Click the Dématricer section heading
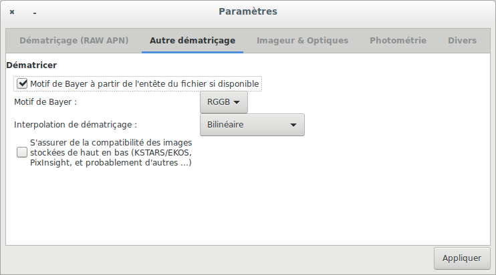 [x=31, y=65]
